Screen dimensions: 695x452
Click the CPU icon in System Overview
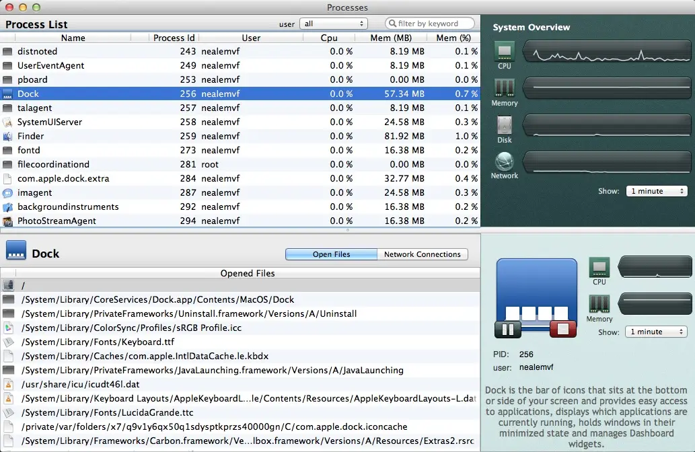pyautogui.click(x=505, y=51)
